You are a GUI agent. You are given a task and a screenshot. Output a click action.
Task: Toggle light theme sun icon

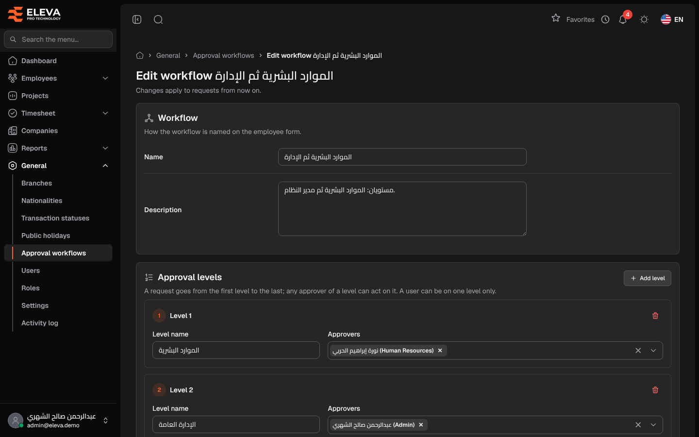(x=644, y=19)
